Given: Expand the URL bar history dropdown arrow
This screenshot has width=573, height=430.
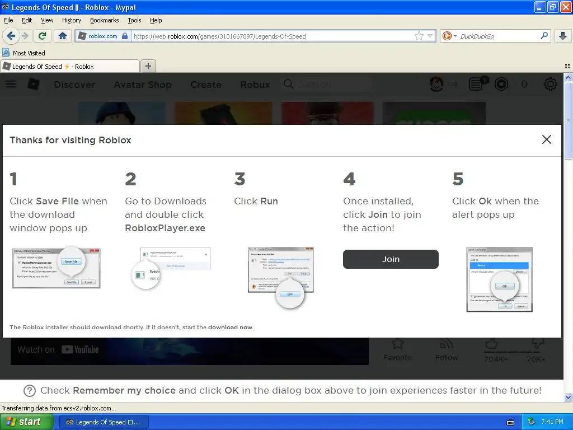Looking at the screenshot, I should (430, 36).
